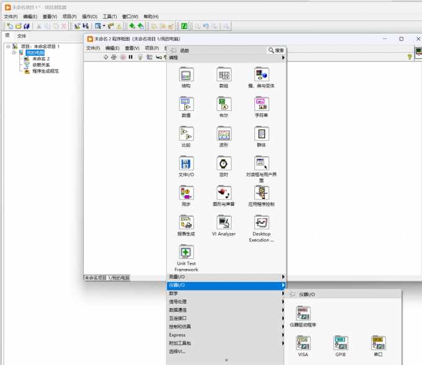422x365 pixels.
Task: Open the GPIB subpalette
Action: pos(341,343)
